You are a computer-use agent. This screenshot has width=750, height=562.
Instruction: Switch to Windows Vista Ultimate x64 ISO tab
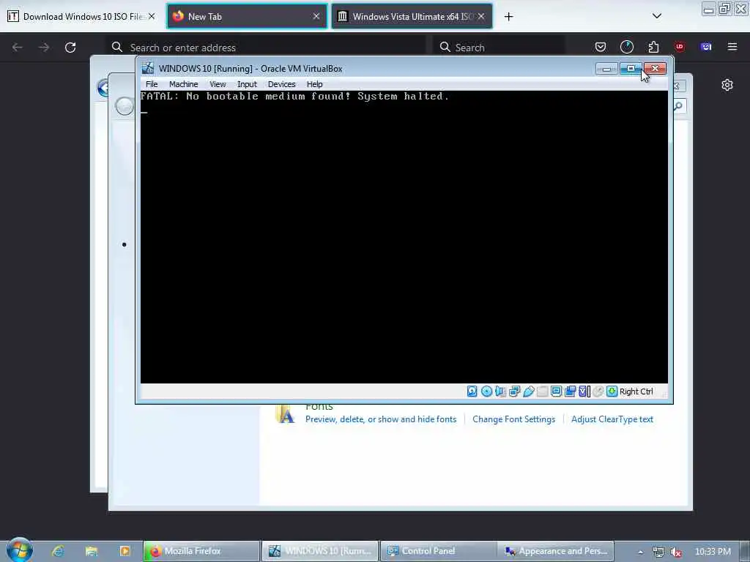click(412, 16)
